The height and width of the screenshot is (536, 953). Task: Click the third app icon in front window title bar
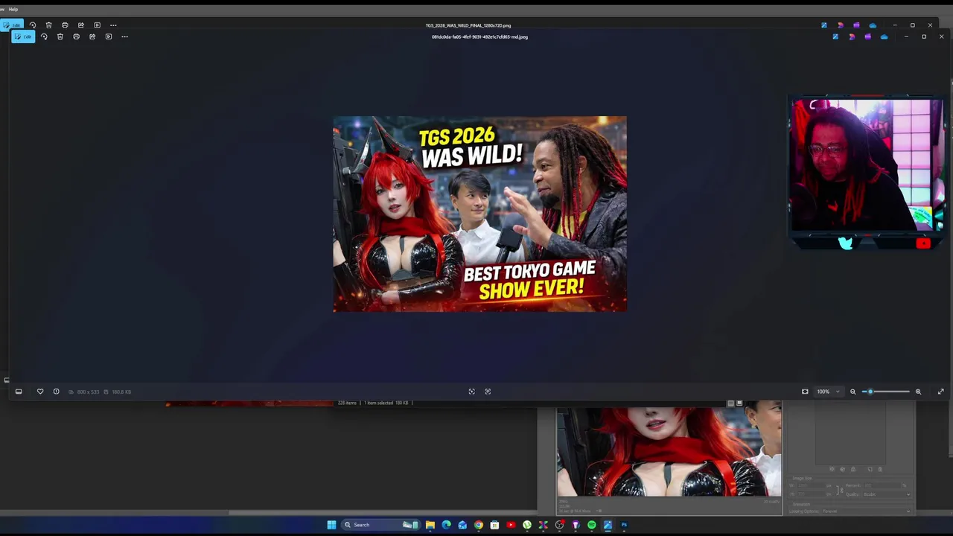pyautogui.click(x=867, y=36)
